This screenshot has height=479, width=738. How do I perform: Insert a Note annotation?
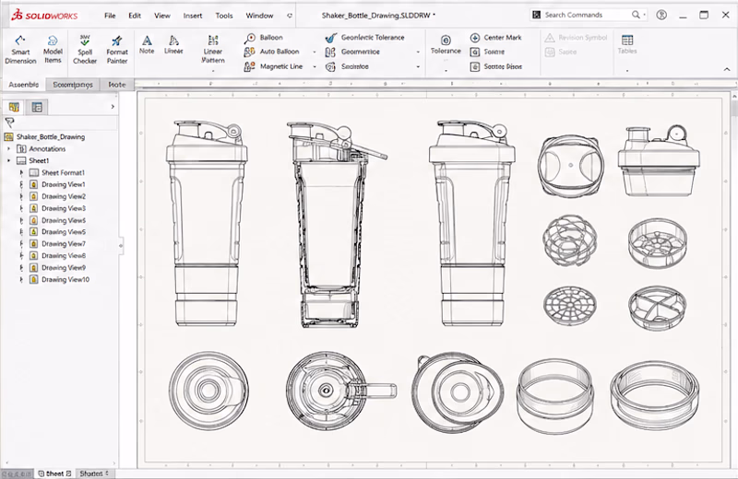pos(147,44)
